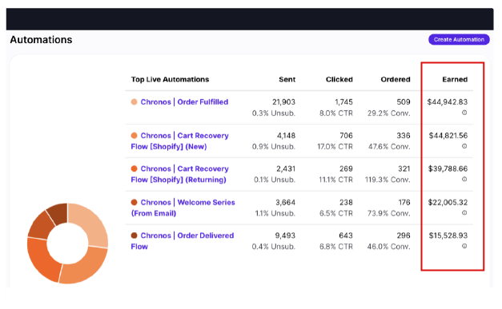Select the darkest brown donut chart segment
This screenshot has height=309, width=502.
click(x=58, y=213)
